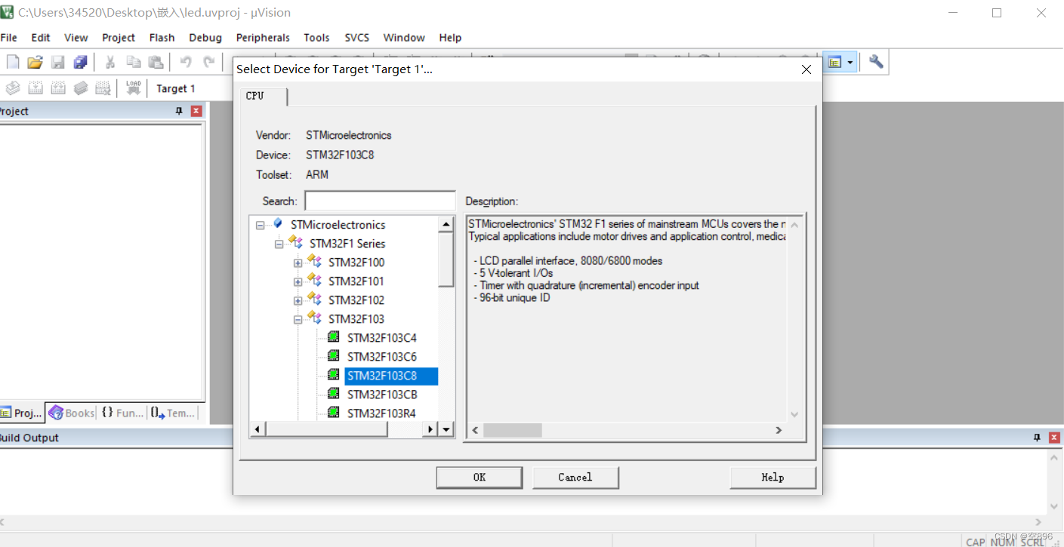
Task: Click the Target 1 selector text
Action: coord(176,88)
